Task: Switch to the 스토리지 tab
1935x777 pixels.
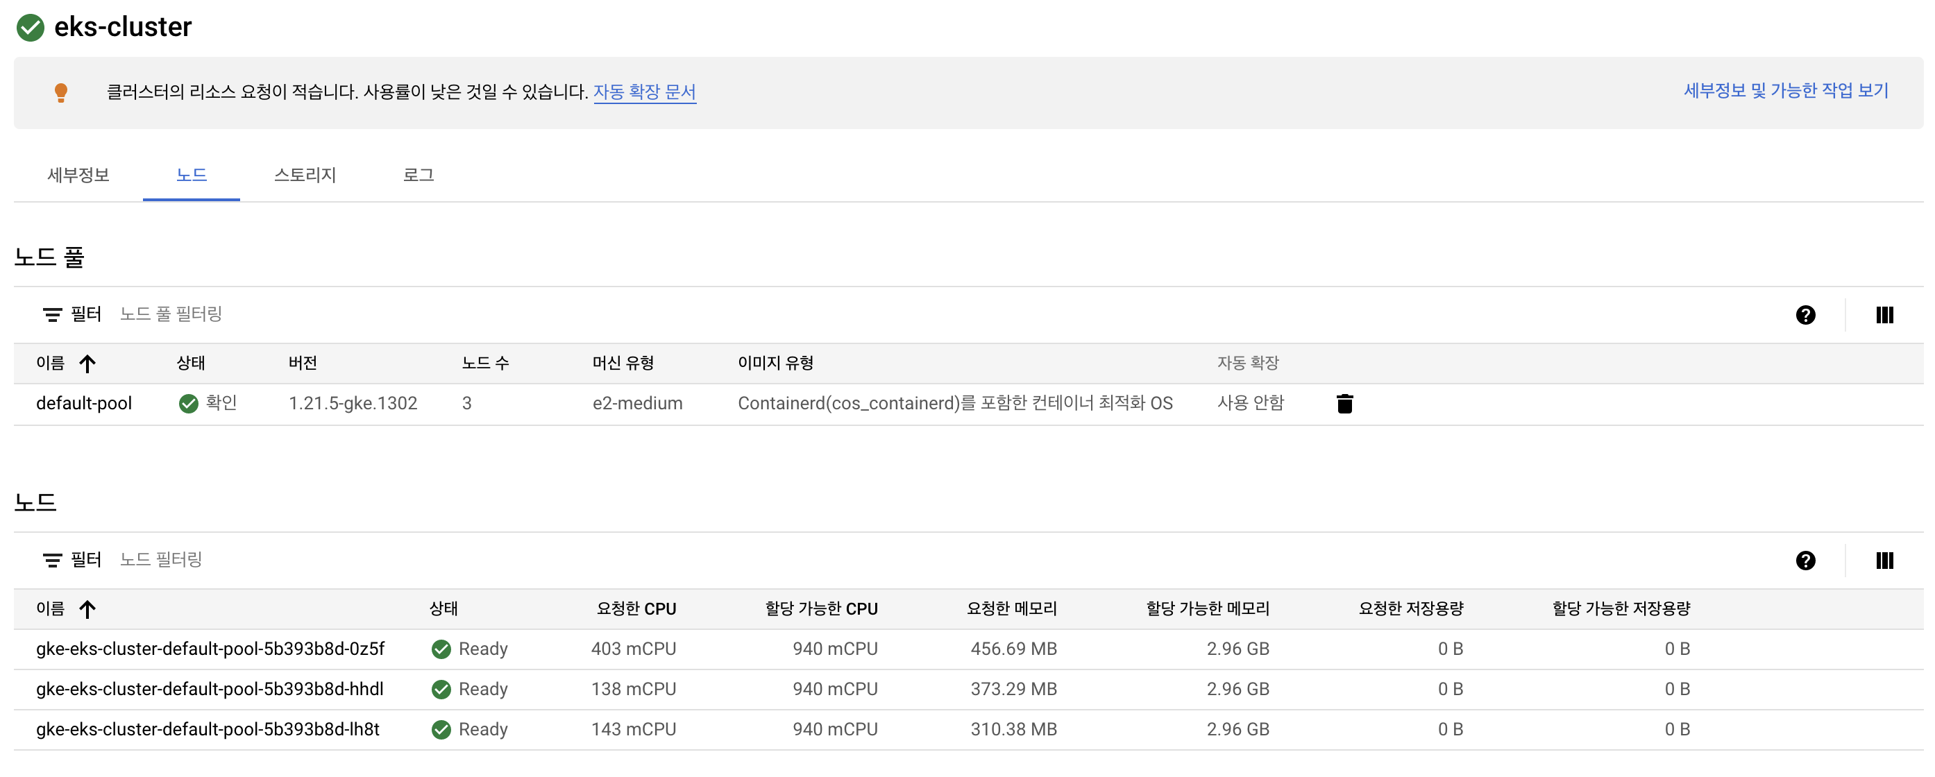Action: tap(304, 175)
